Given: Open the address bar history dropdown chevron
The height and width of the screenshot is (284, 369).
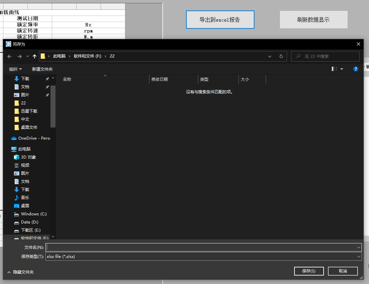Looking at the screenshot, I should tap(269, 56).
